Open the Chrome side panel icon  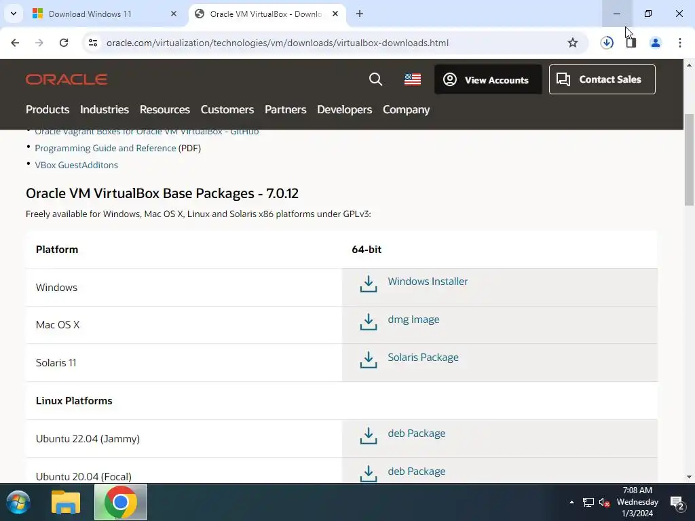point(631,43)
